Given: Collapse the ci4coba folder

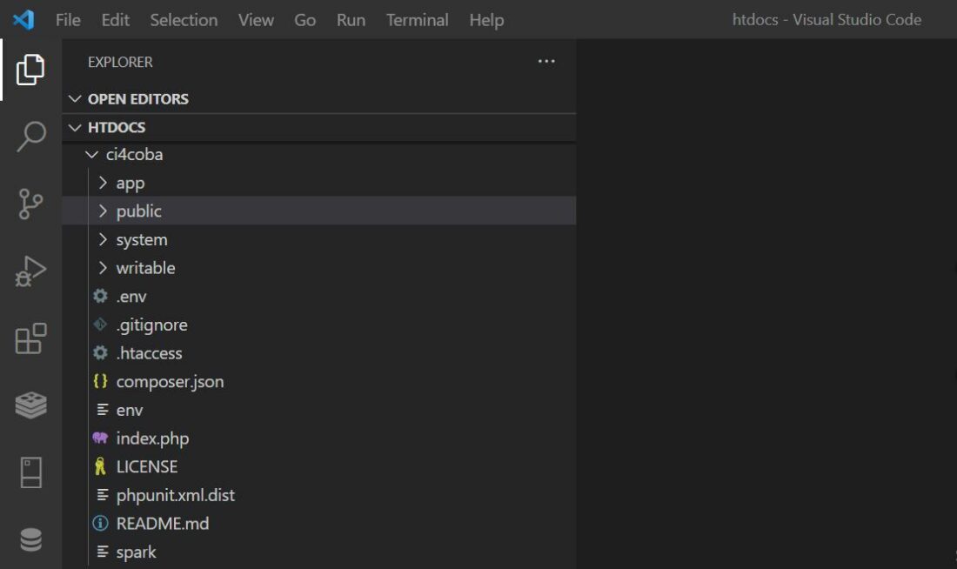Looking at the screenshot, I should point(134,155).
